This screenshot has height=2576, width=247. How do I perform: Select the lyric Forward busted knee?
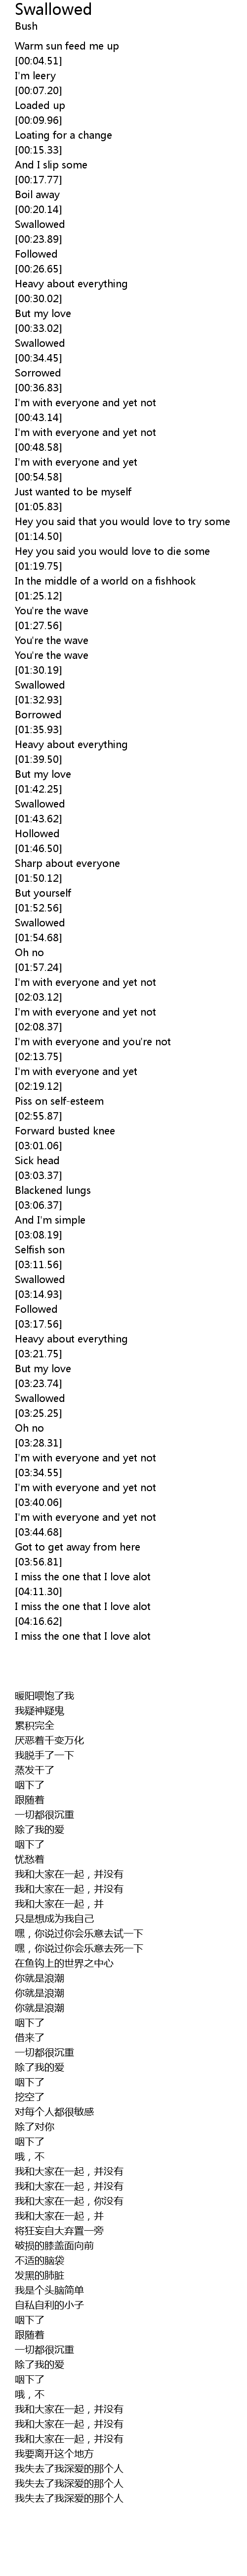(65, 1131)
